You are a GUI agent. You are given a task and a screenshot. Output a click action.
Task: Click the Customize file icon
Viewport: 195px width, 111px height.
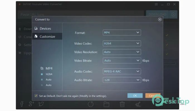[x=36, y=36]
